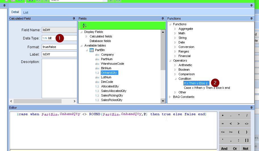Insert square brackets from keypad
259x151 pixels.
pos(247,140)
